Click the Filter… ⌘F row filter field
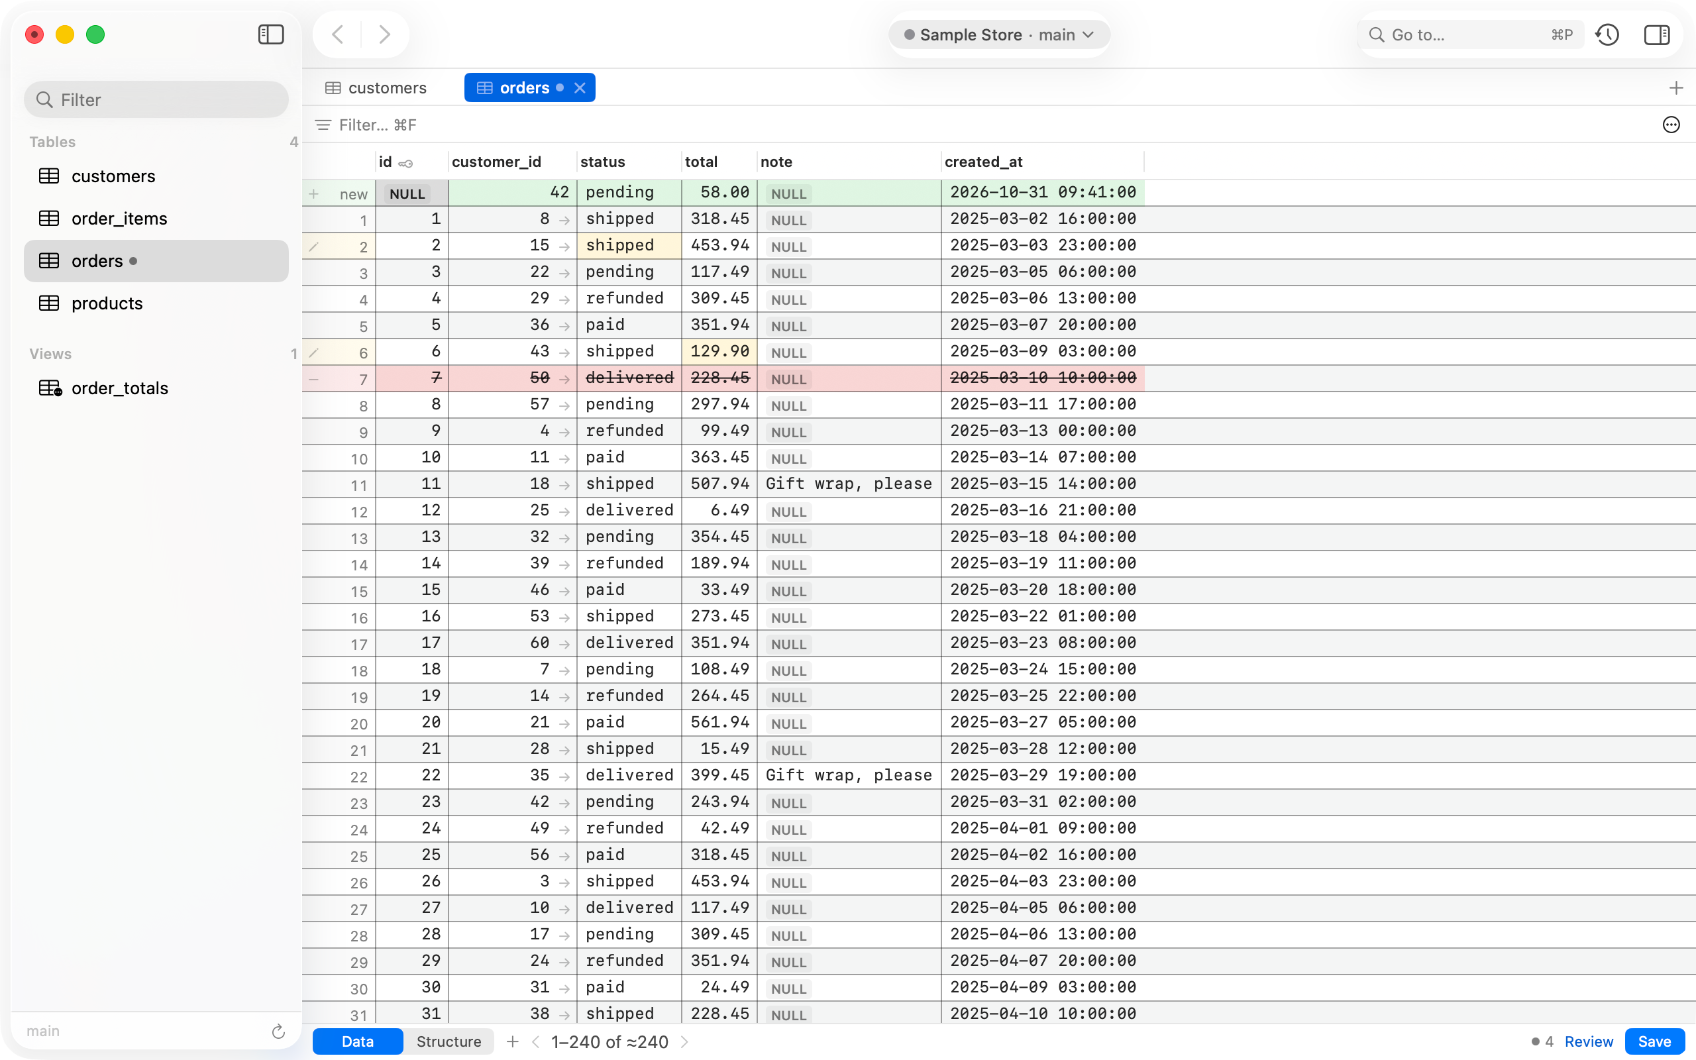The height and width of the screenshot is (1060, 1696). tap(378, 125)
